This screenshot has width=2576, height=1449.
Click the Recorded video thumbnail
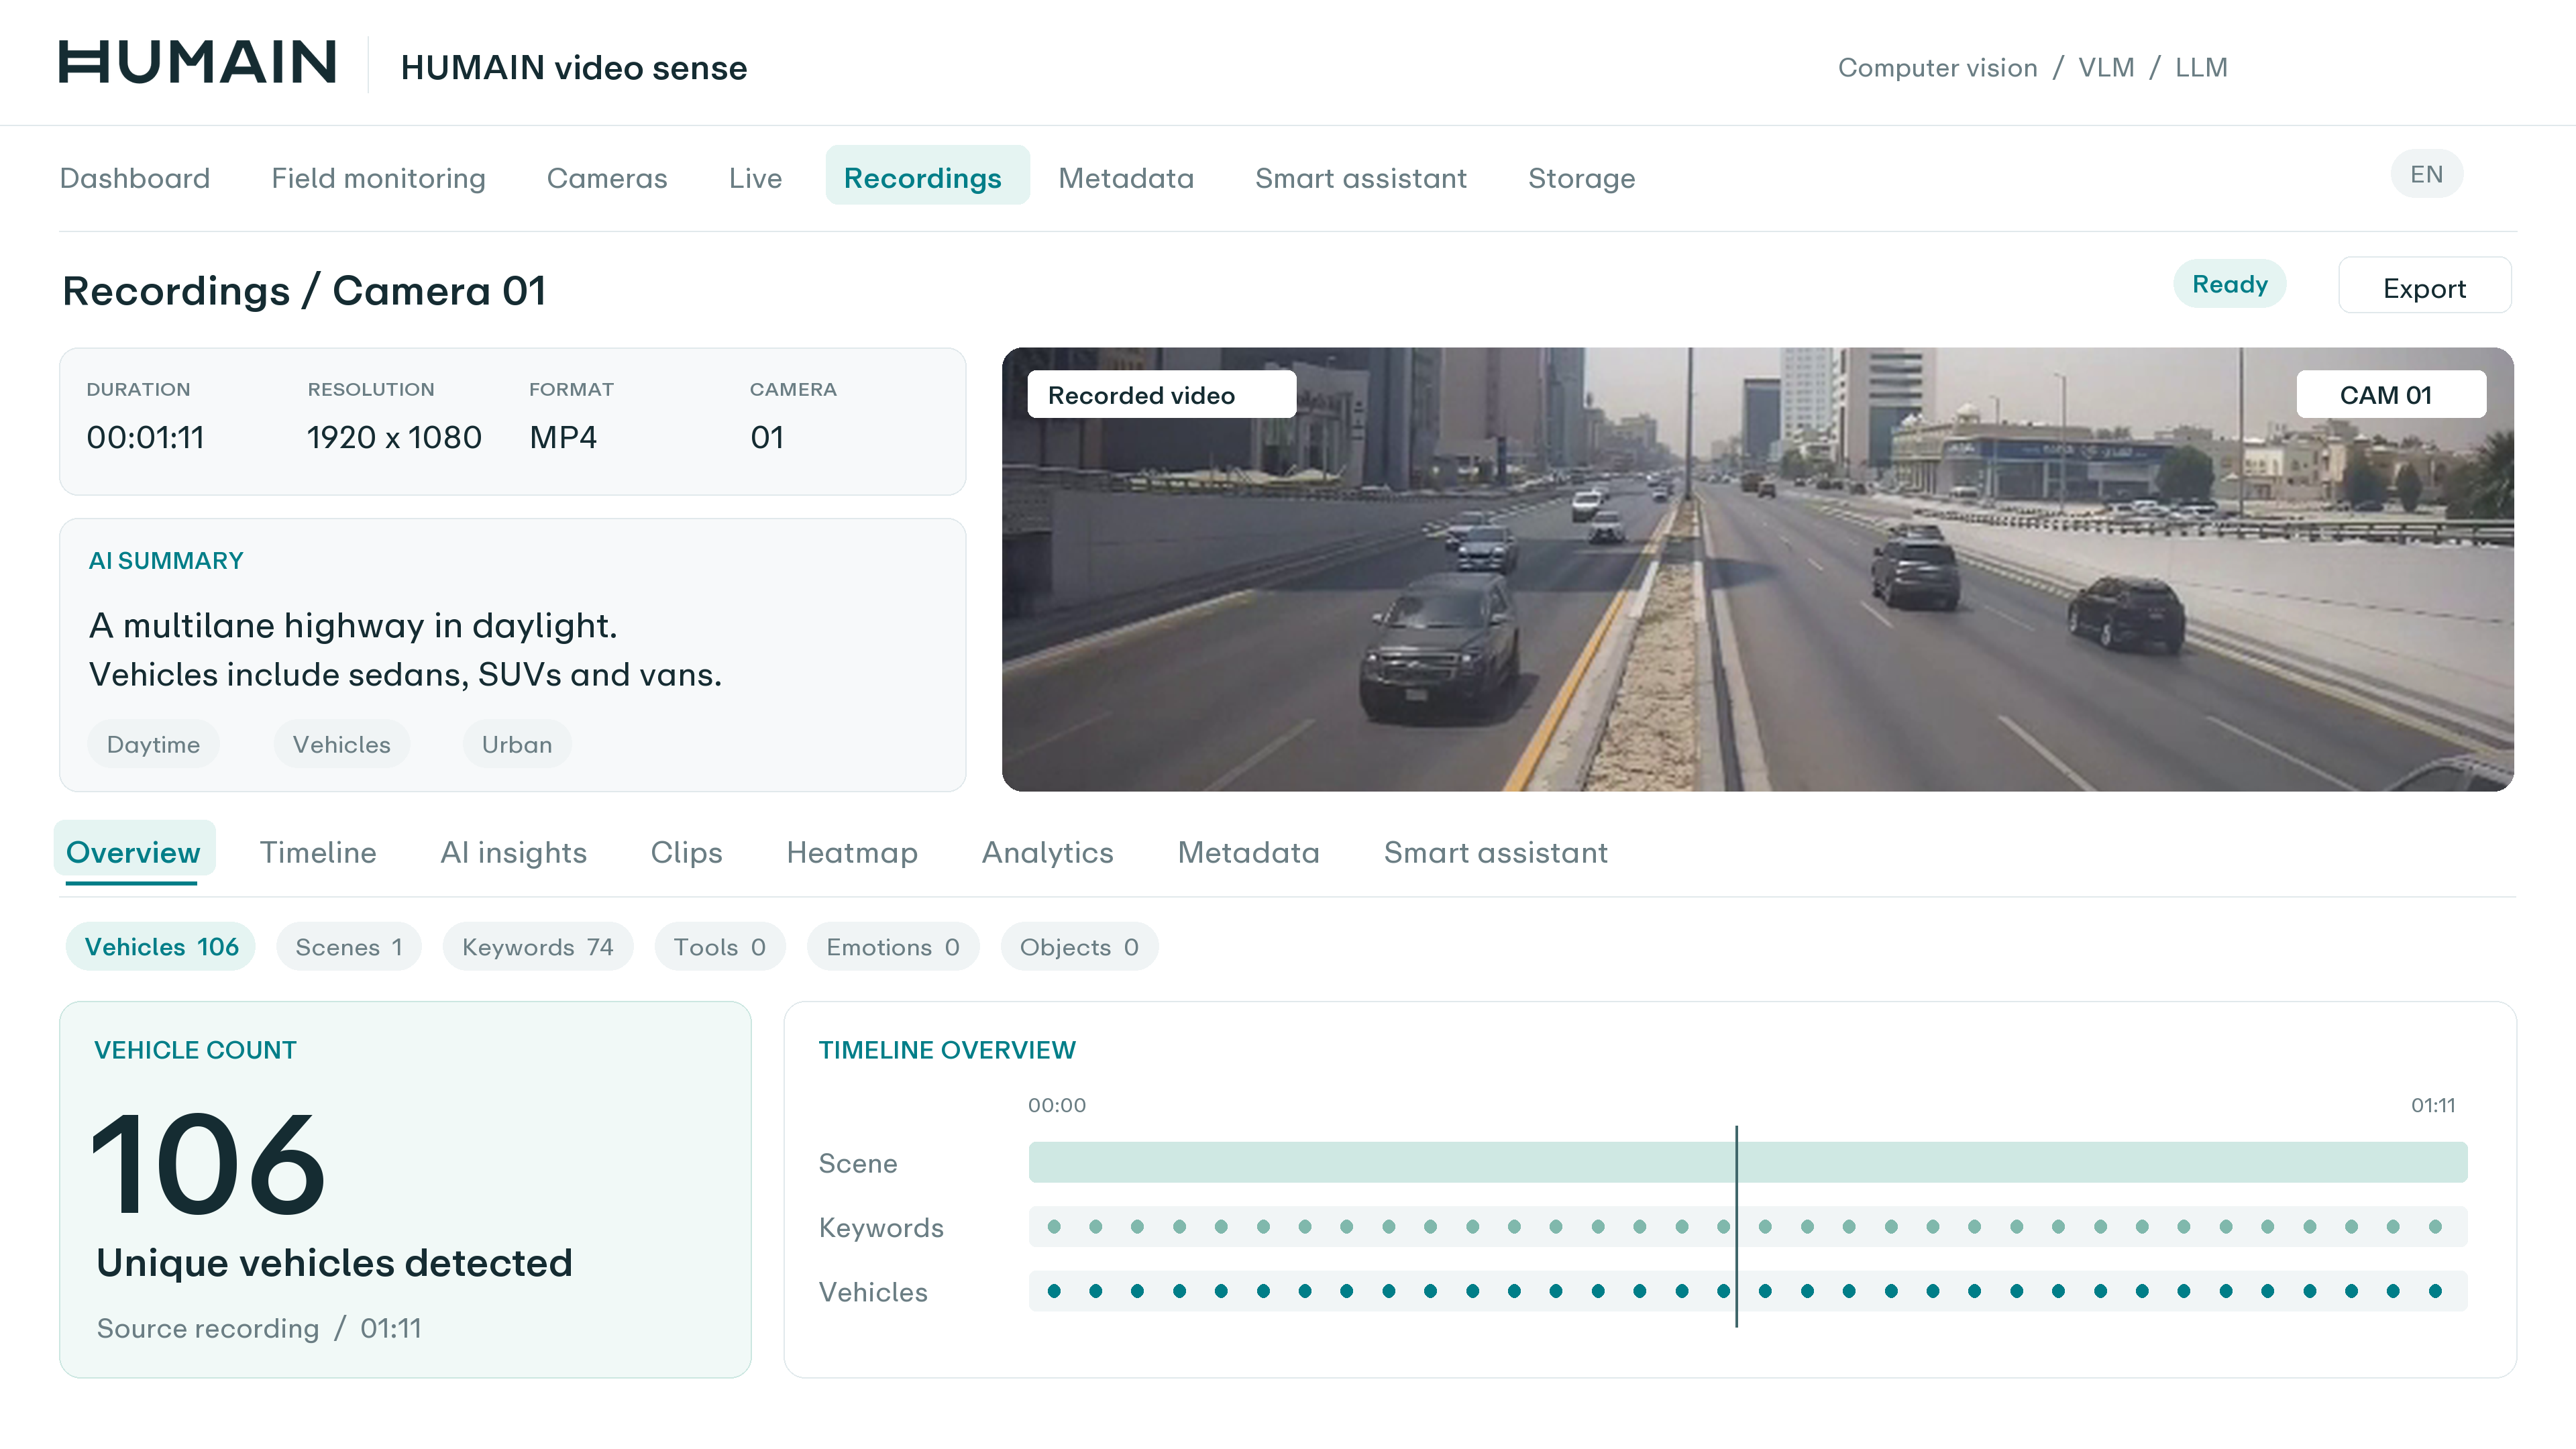coord(1757,570)
